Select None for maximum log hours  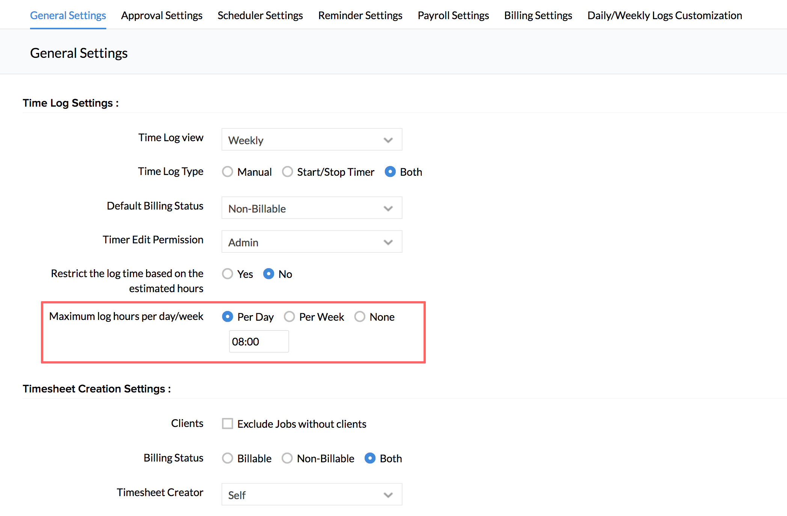(x=360, y=317)
